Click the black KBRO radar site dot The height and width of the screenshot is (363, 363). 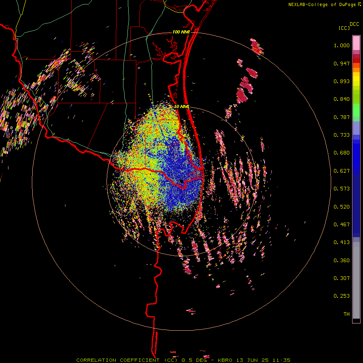181,181
